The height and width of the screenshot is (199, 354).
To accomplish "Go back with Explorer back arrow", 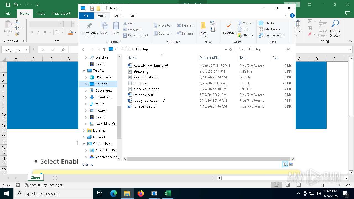I will point(84,49).
